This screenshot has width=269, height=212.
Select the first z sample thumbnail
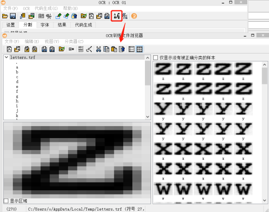pyautogui.click(x=163, y=69)
